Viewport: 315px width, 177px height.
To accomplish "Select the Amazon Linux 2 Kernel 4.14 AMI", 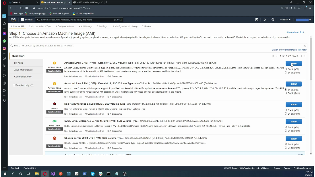I will 293,84.
